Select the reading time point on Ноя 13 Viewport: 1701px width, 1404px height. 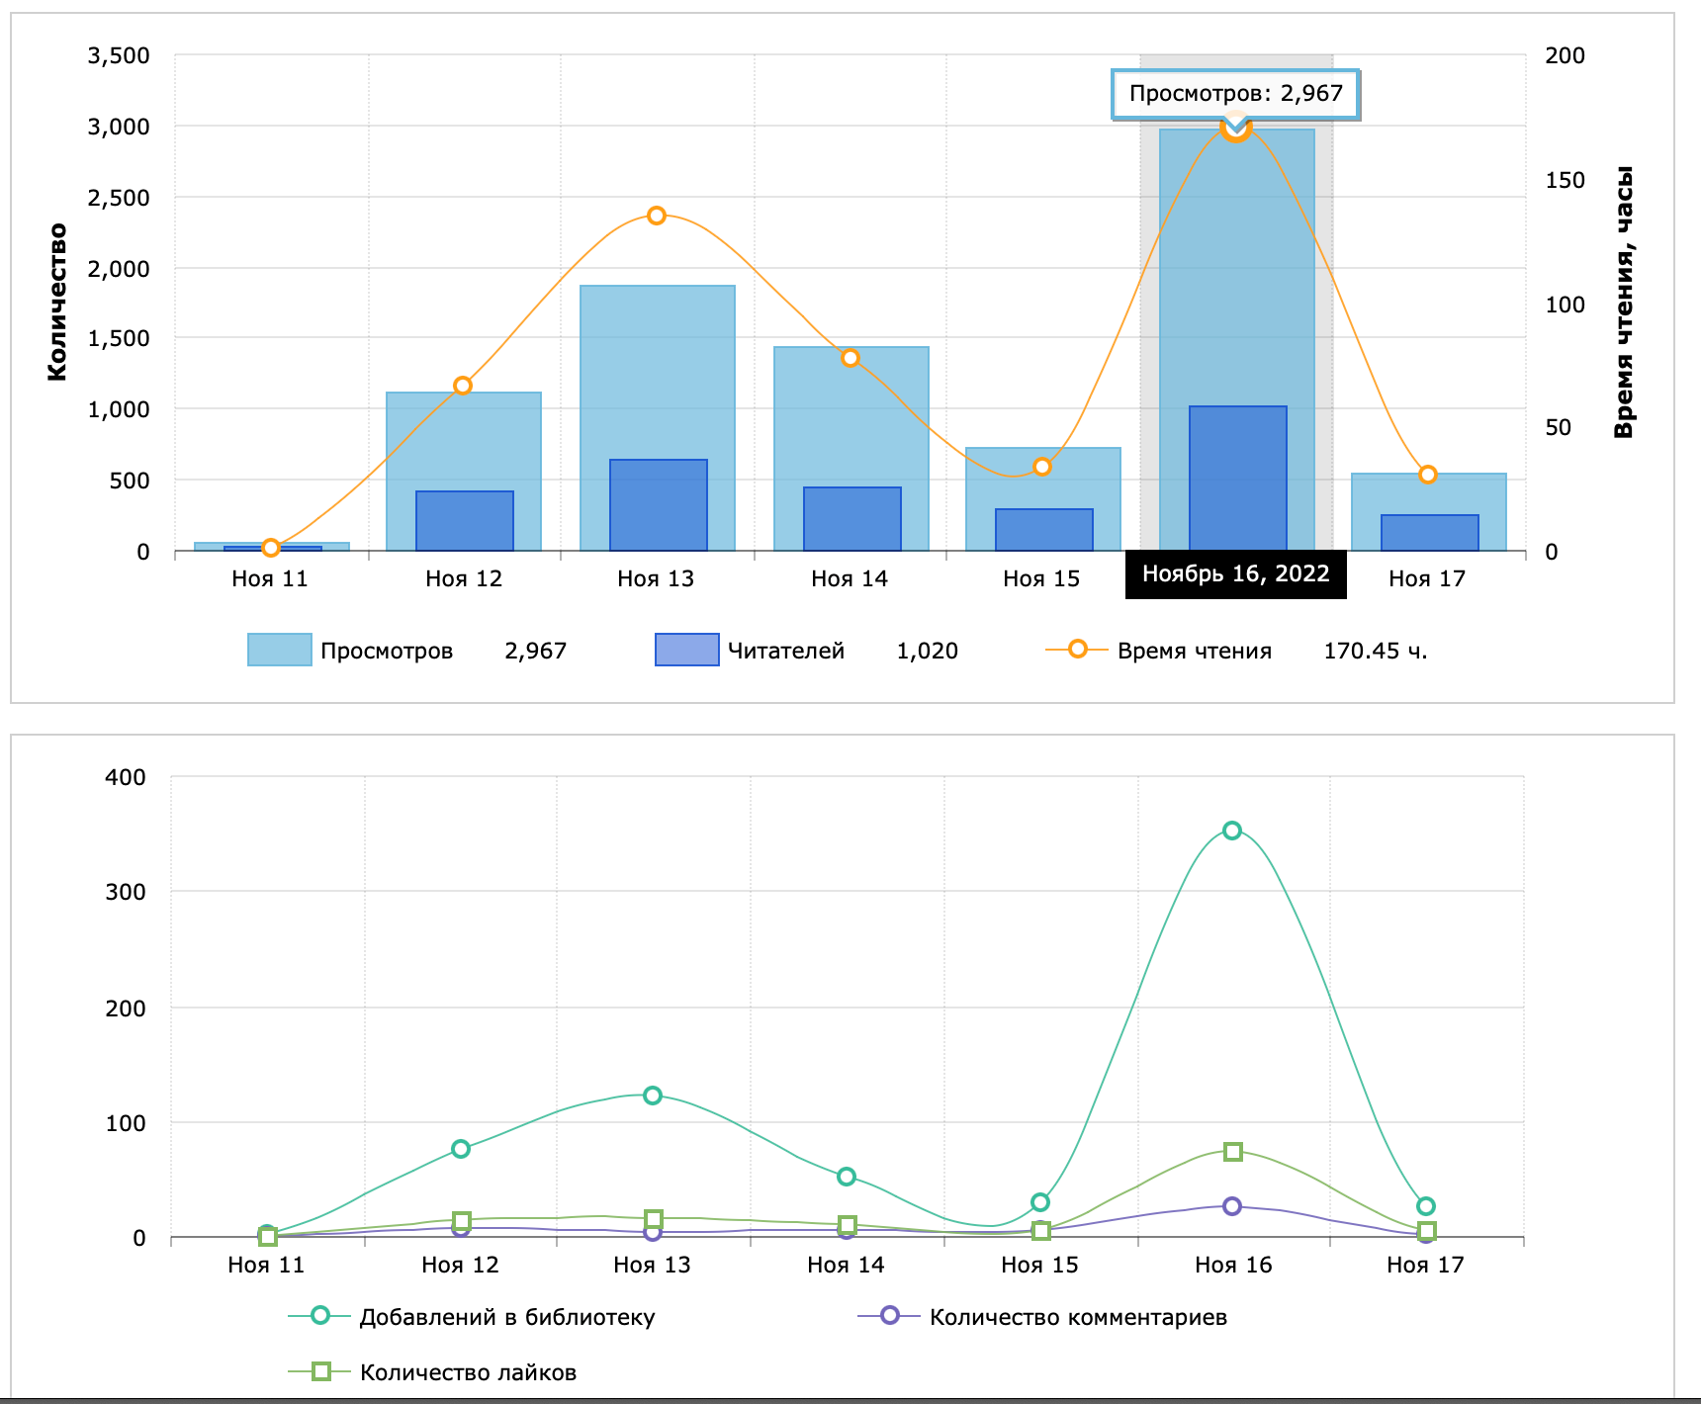(657, 216)
